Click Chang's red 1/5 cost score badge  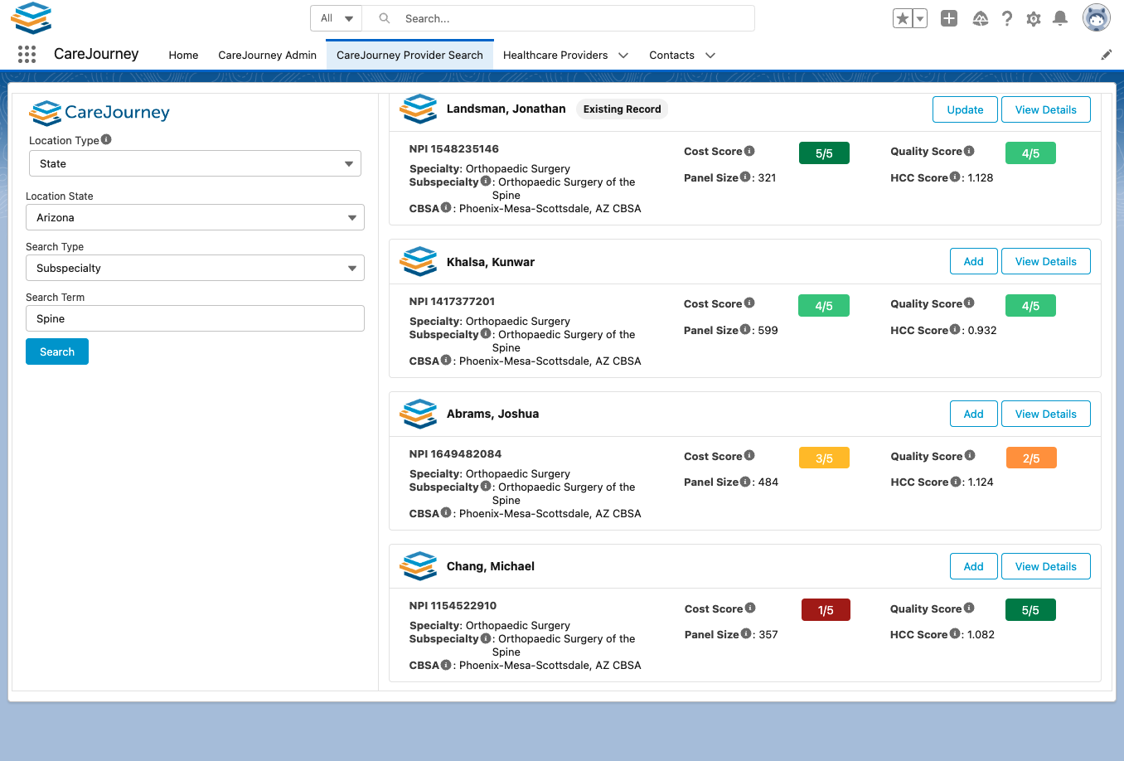click(x=826, y=610)
